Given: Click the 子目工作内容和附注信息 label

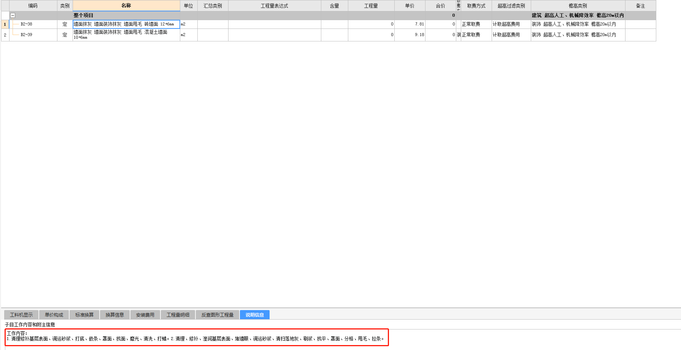Looking at the screenshot, I should (30, 325).
